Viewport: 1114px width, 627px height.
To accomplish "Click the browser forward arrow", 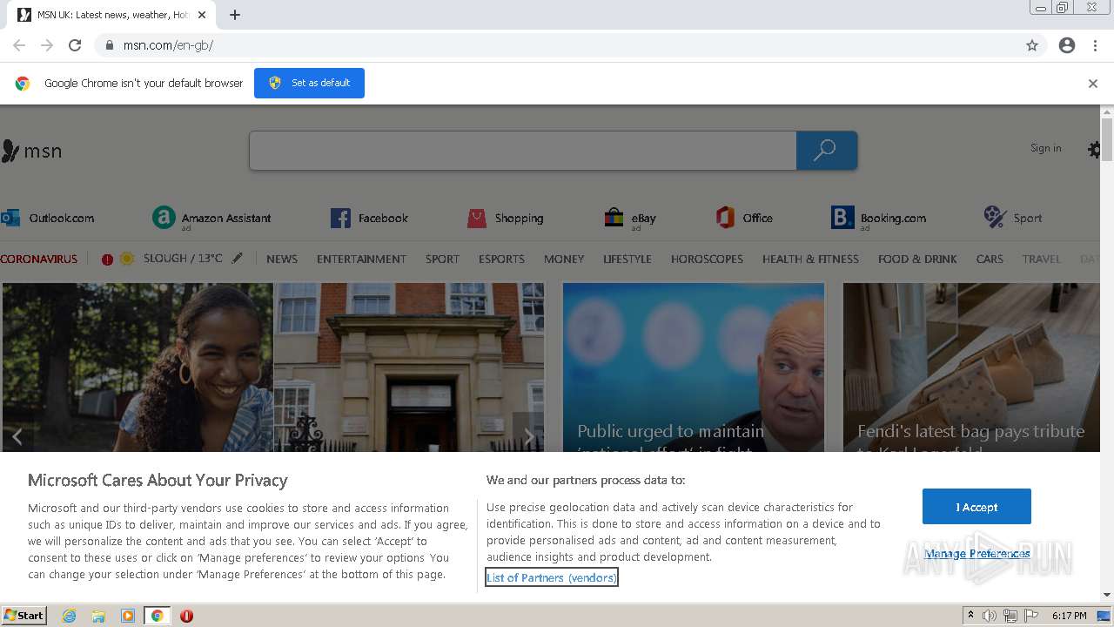I will point(47,45).
